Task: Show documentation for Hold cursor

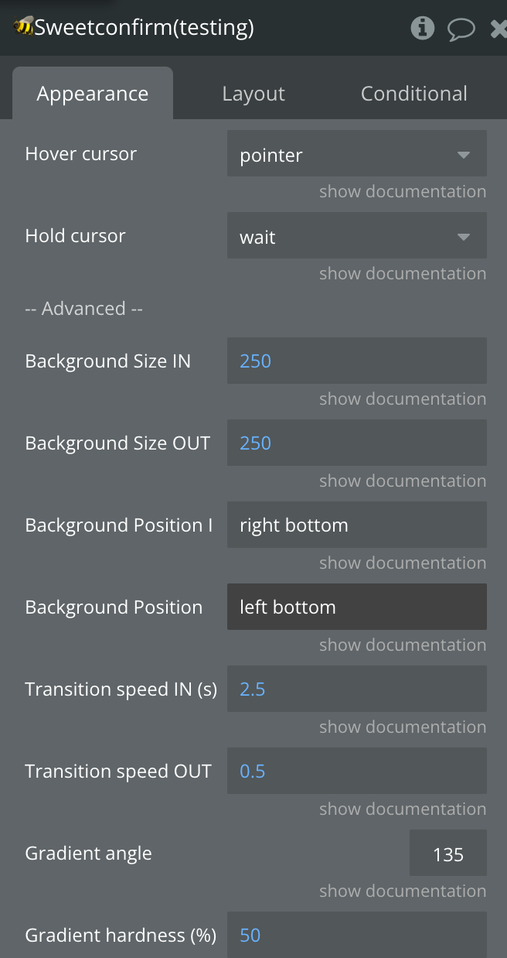Action: [x=403, y=273]
